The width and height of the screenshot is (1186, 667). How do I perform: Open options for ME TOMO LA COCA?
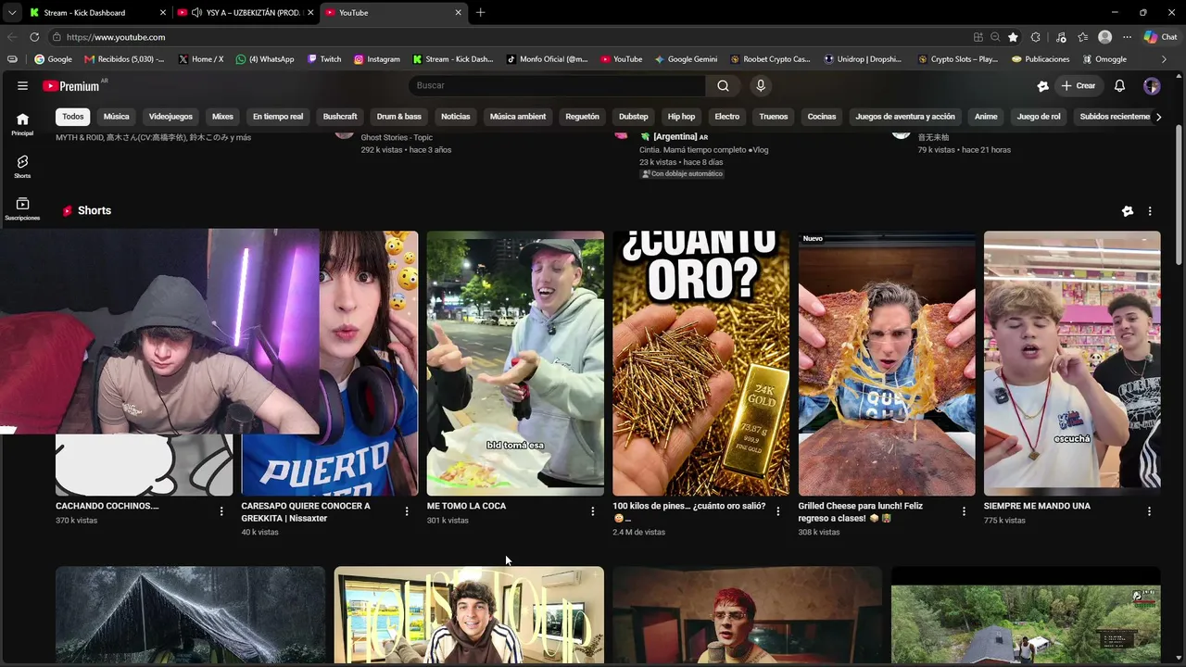[x=593, y=510]
